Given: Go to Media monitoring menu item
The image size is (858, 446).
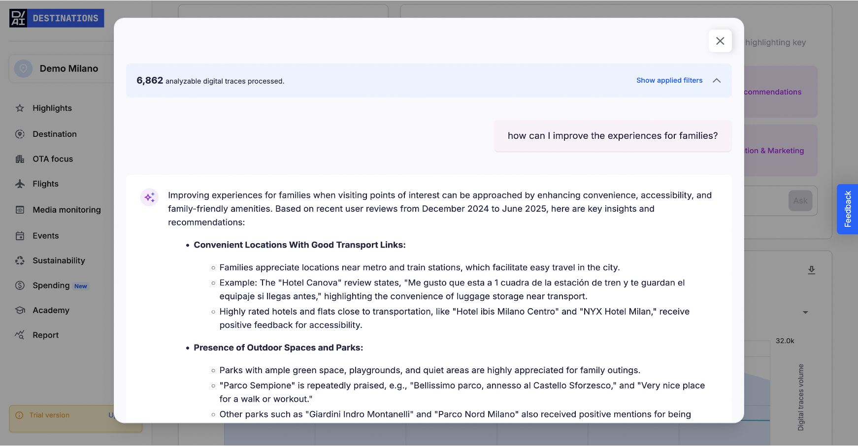Looking at the screenshot, I should click(66, 210).
